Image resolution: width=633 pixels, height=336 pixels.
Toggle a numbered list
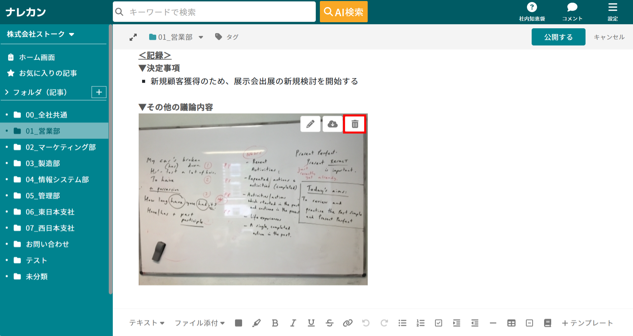point(421,323)
